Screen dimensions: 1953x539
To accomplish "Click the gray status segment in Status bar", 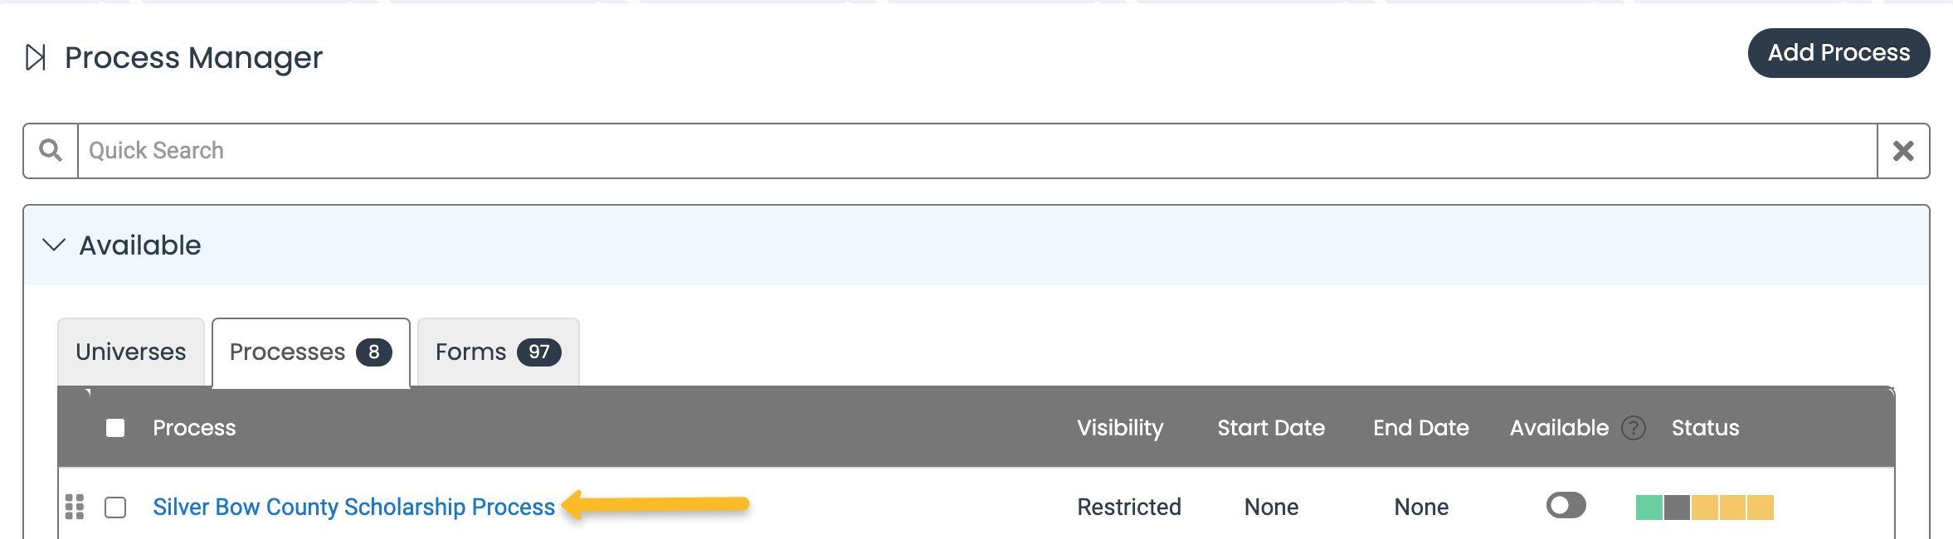I will click(1677, 507).
